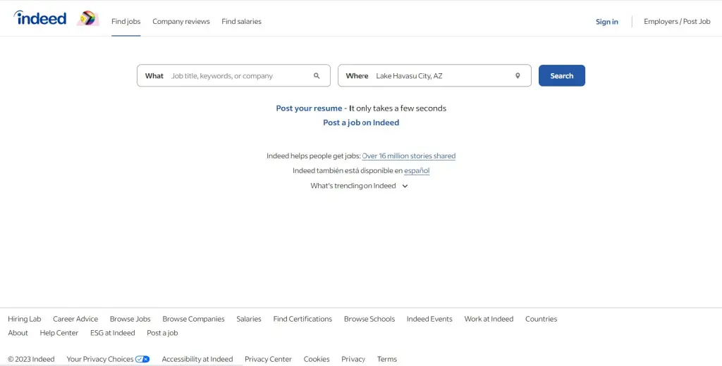Open Work at Indeed footer link
This screenshot has height=366, width=722.
[489, 319]
